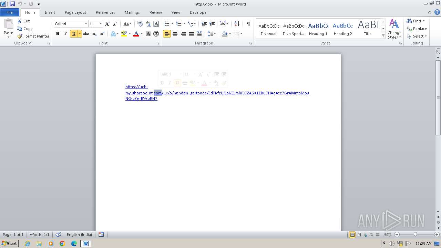Open Chrome from taskbar

62,244
